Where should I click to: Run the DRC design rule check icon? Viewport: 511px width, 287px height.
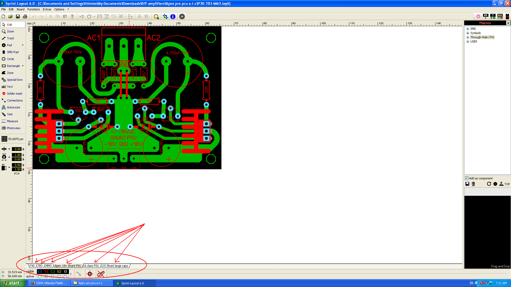(500, 16)
